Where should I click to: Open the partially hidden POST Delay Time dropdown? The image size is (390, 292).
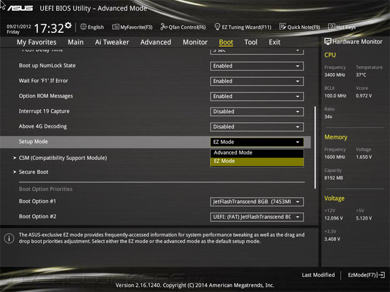click(x=257, y=51)
